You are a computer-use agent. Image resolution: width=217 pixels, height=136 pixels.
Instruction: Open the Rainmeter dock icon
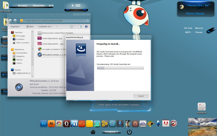tap(120, 123)
